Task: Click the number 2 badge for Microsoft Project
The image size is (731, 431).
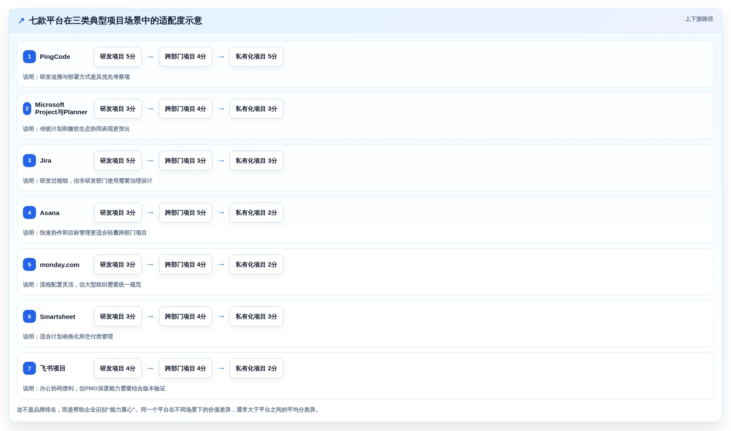Action: pyautogui.click(x=27, y=109)
